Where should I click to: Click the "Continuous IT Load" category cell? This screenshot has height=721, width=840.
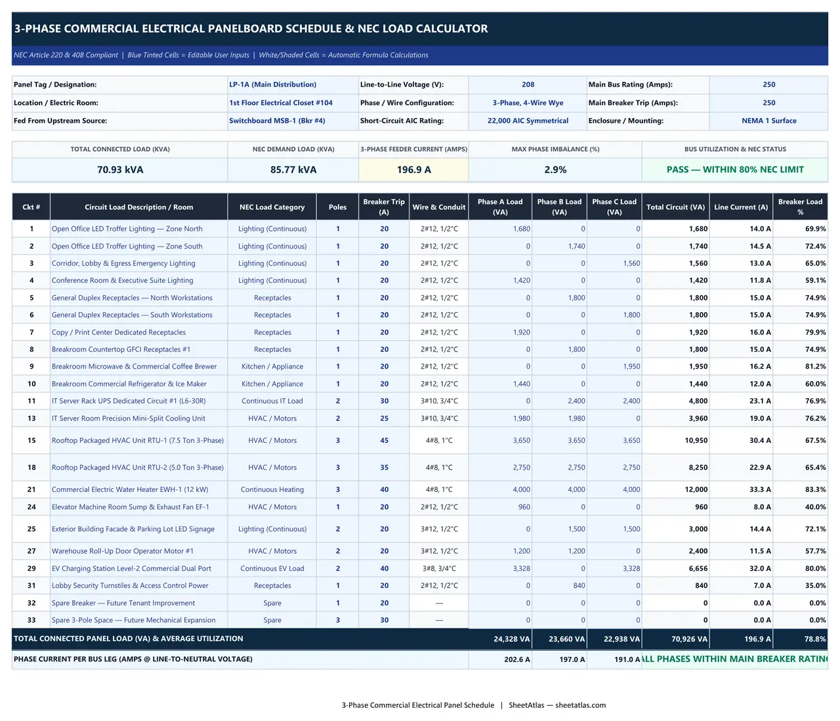[x=272, y=401]
